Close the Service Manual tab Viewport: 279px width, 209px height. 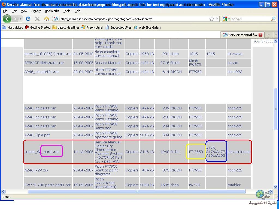(x=260, y=35)
